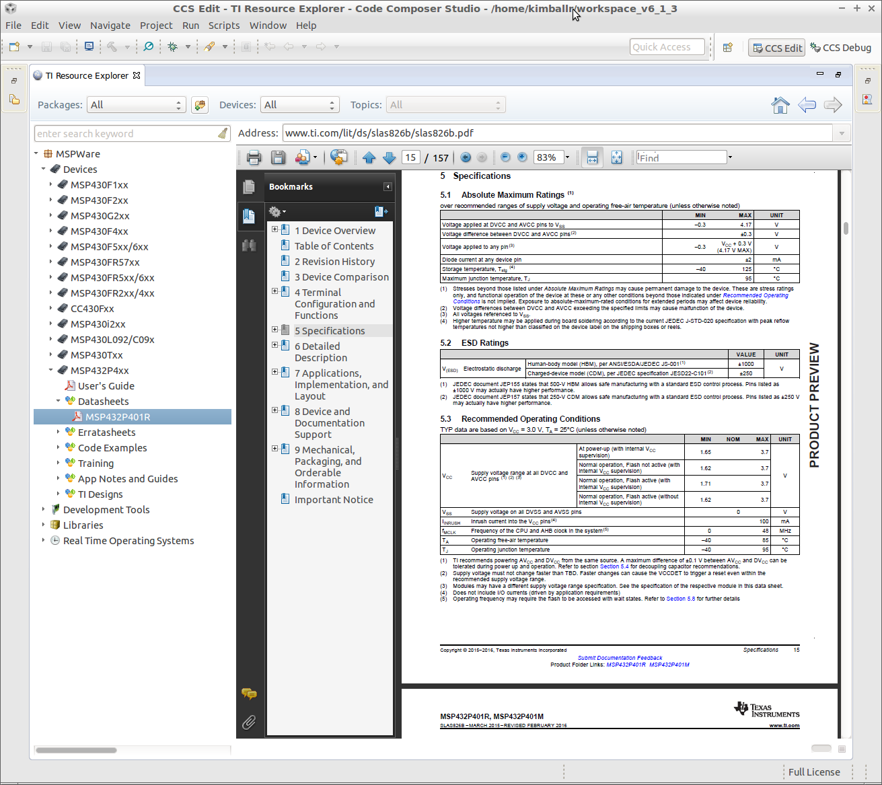Zoom out of the PDF with minus icon
The image size is (882, 785).
[505, 157]
